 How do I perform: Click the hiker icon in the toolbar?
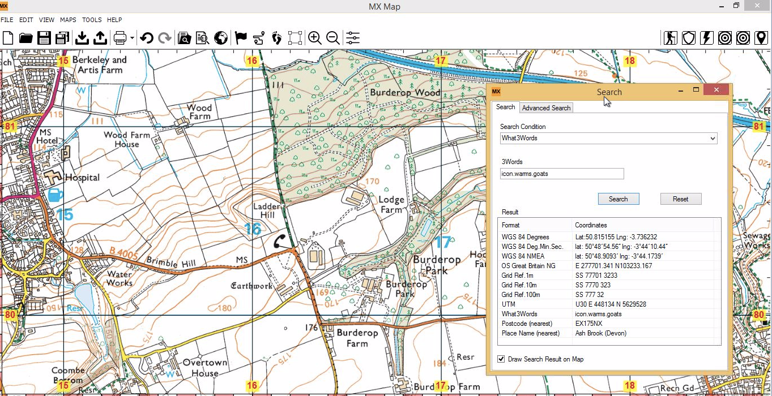[671, 38]
